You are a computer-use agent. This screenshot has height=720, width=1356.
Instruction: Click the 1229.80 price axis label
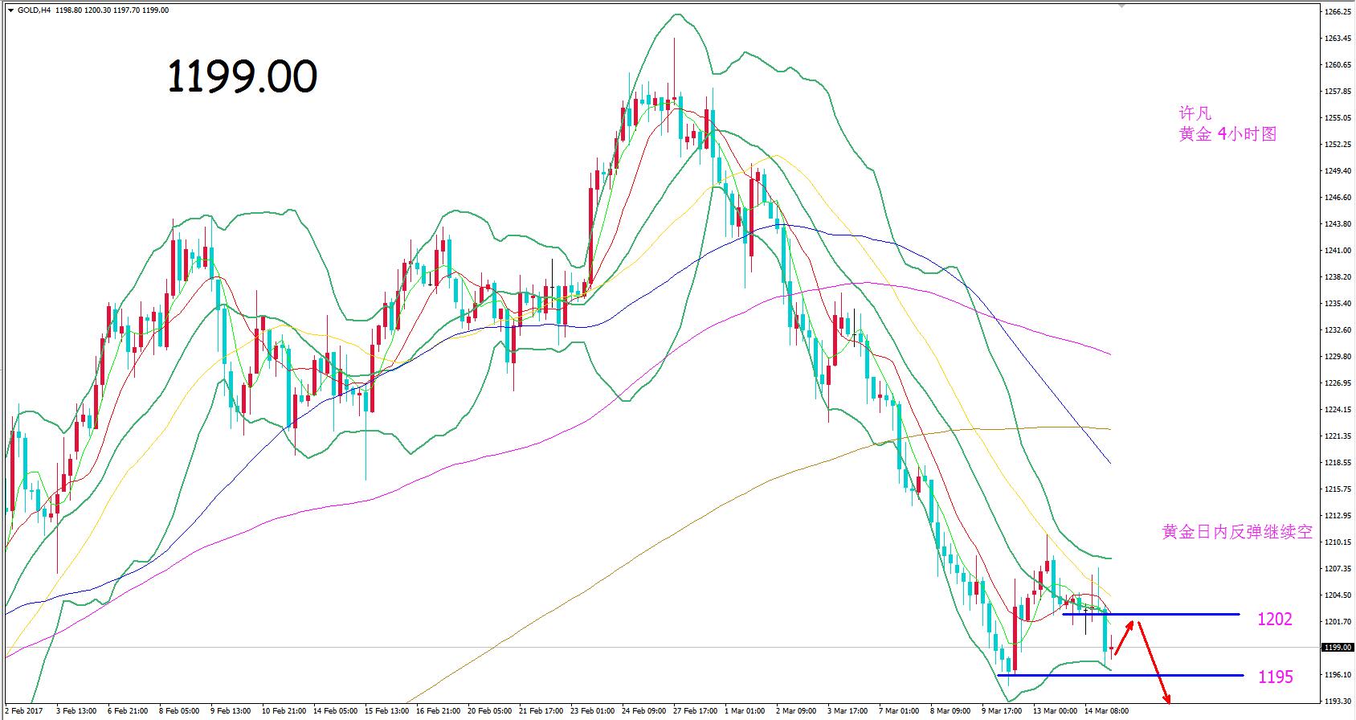click(x=1338, y=357)
